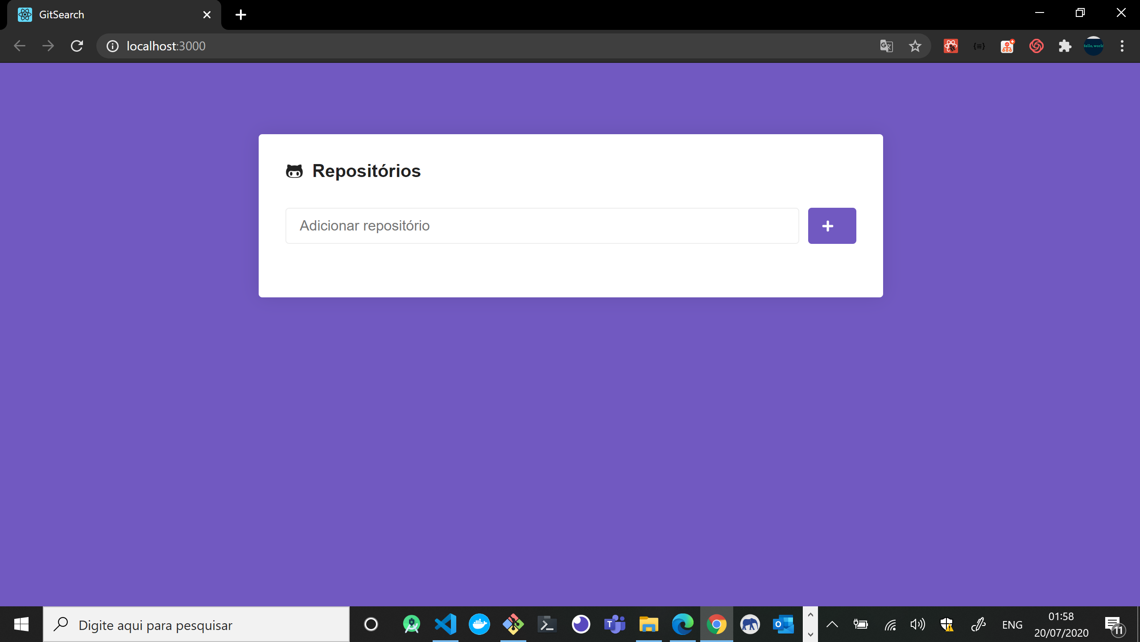Open Docker Desktop from the taskbar
Image resolution: width=1140 pixels, height=642 pixels.
coord(479,624)
